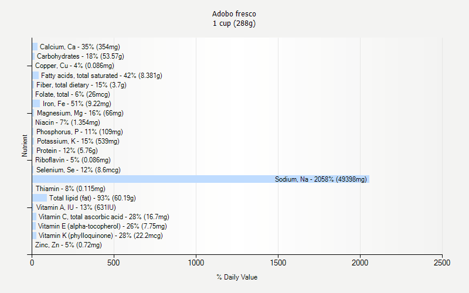Select the Calcium, Ca data label
This screenshot has height=293, width=469.
80,47
